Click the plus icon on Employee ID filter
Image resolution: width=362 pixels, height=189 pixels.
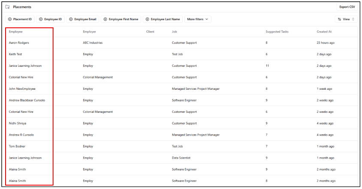(41, 19)
